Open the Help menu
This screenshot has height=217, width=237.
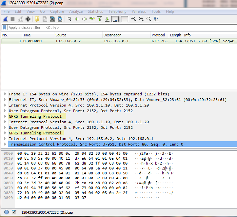(170, 11)
